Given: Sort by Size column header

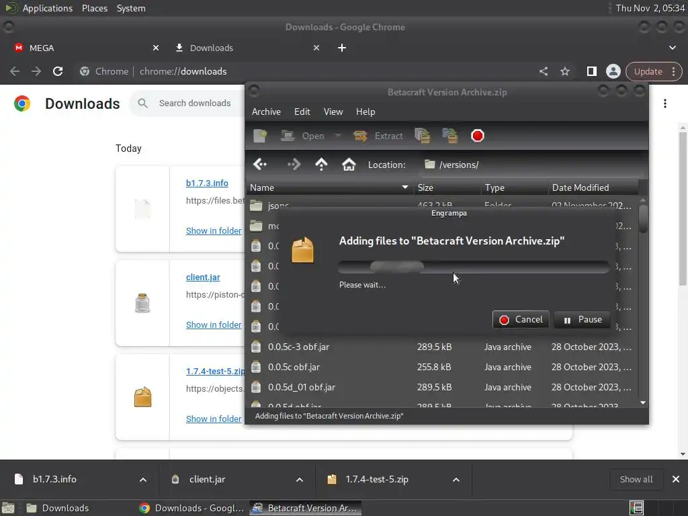Looking at the screenshot, I should (447, 188).
